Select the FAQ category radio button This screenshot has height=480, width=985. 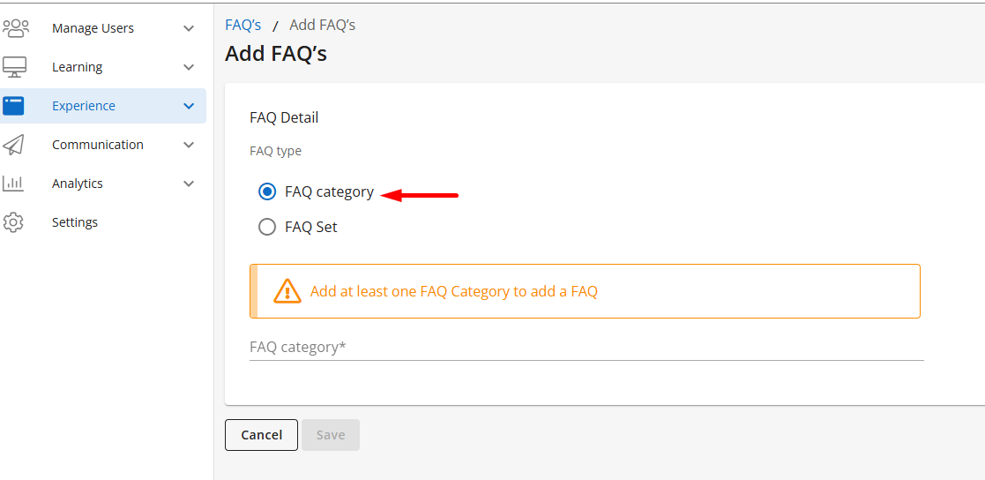click(x=267, y=192)
